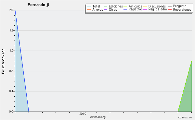
Task: Click the 'wikiscan.org' caption
Action: tap(97, 117)
